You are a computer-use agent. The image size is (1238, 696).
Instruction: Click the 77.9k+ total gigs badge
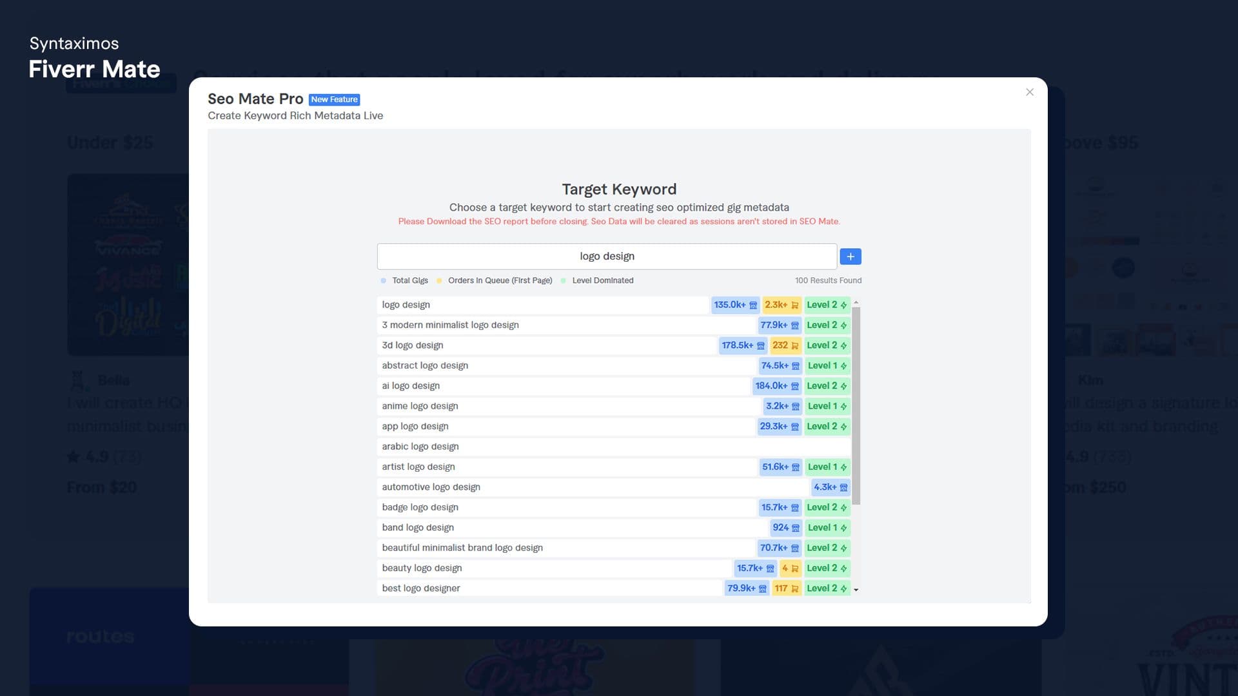coord(780,325)
